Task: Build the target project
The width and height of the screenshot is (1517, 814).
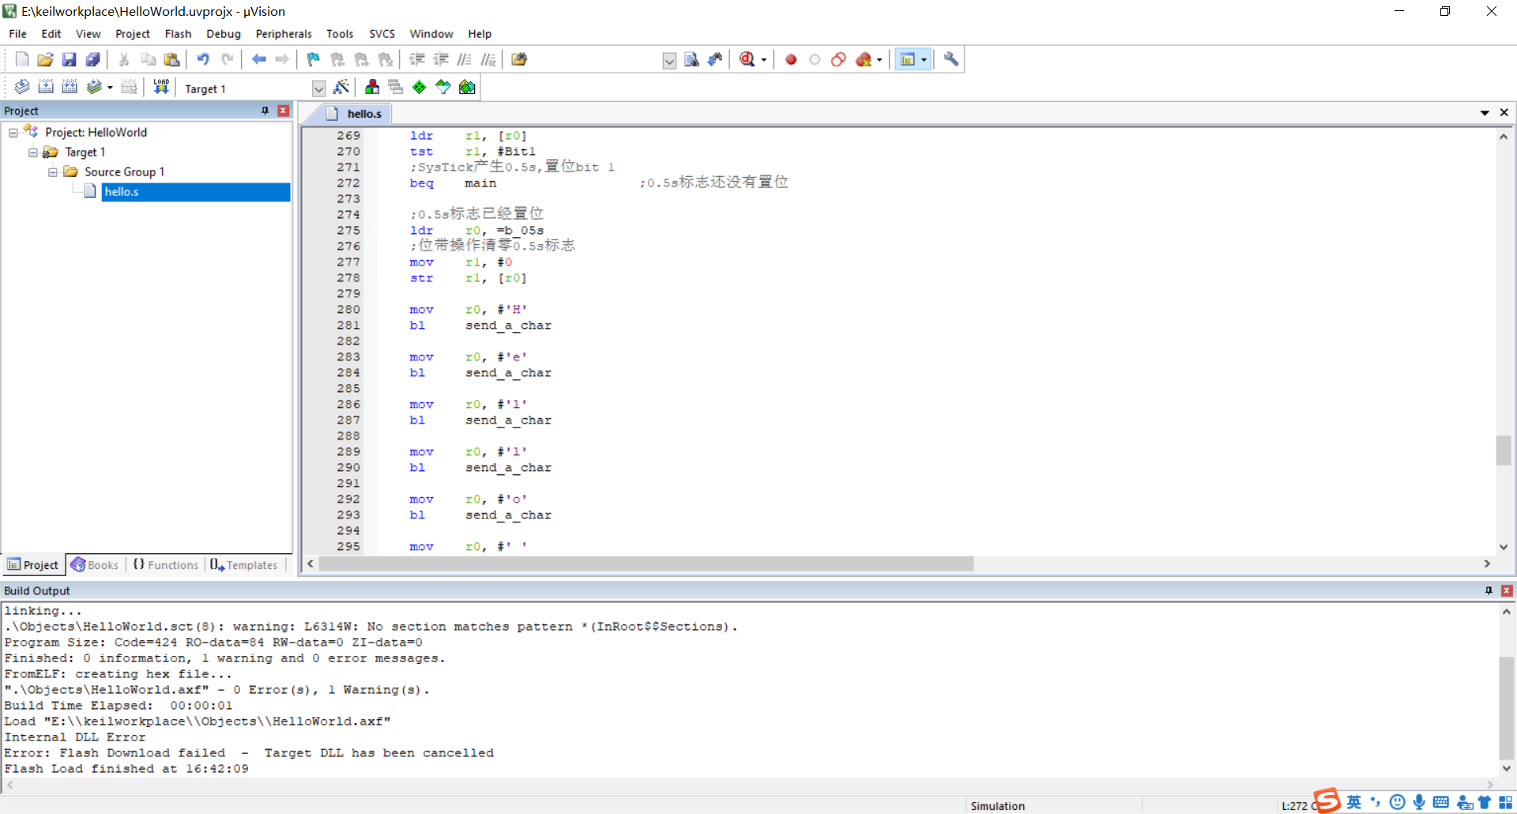Action: pos(45,87)
